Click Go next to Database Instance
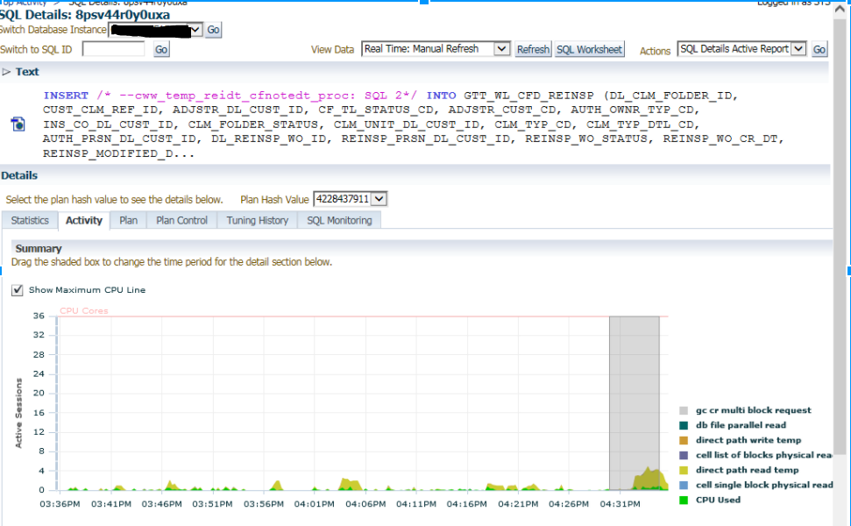This screenshot has width=851, height=526. click(x=213, y=29)
